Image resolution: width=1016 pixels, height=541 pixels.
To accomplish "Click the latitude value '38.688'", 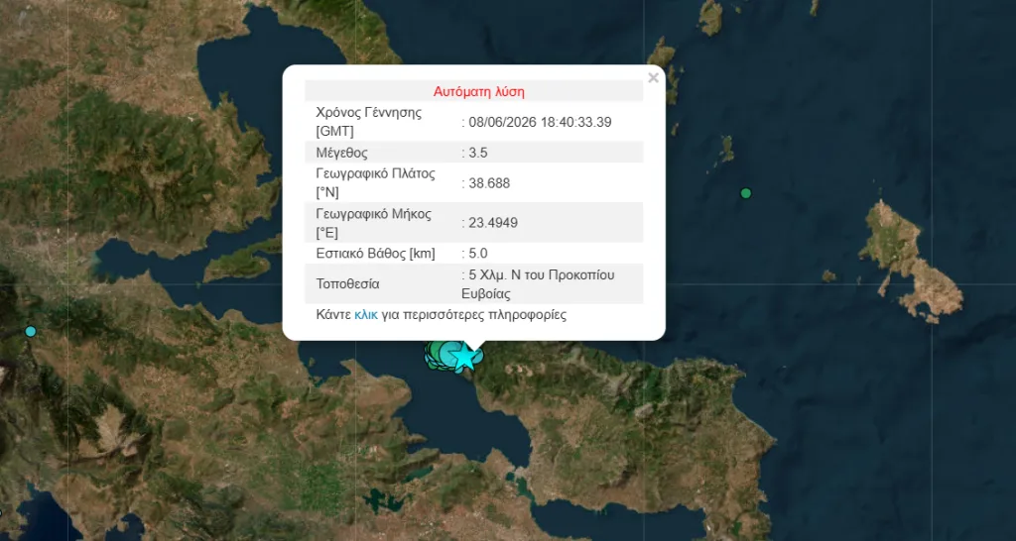I will coord(489,183).
